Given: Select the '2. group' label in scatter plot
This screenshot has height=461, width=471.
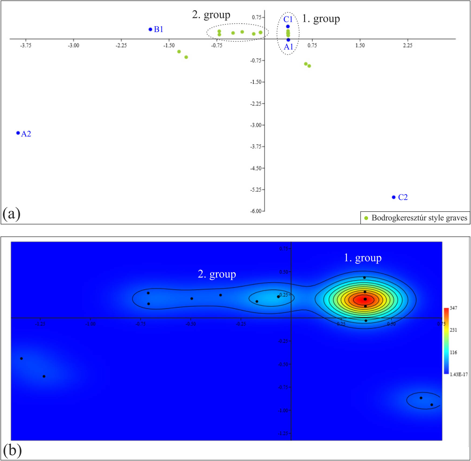Looking at the screenshot, I should (211, 15).
